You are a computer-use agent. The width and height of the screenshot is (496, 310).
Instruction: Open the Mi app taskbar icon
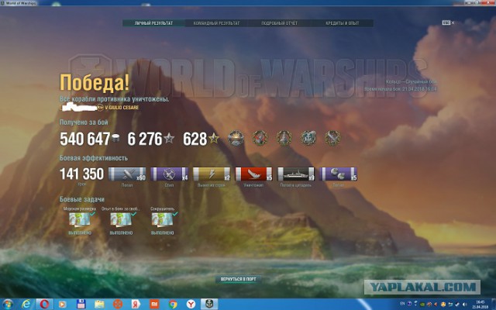point(154,305)
